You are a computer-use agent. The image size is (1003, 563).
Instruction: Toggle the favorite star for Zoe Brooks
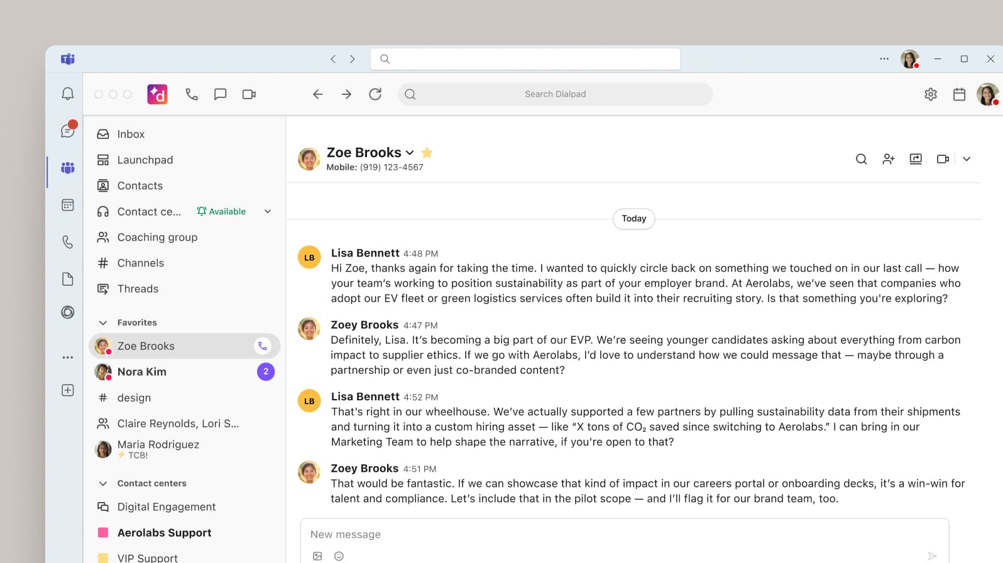tap(427, 153)
